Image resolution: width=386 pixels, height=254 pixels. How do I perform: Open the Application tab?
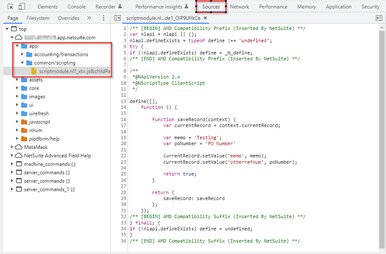[x=339, y=7]
